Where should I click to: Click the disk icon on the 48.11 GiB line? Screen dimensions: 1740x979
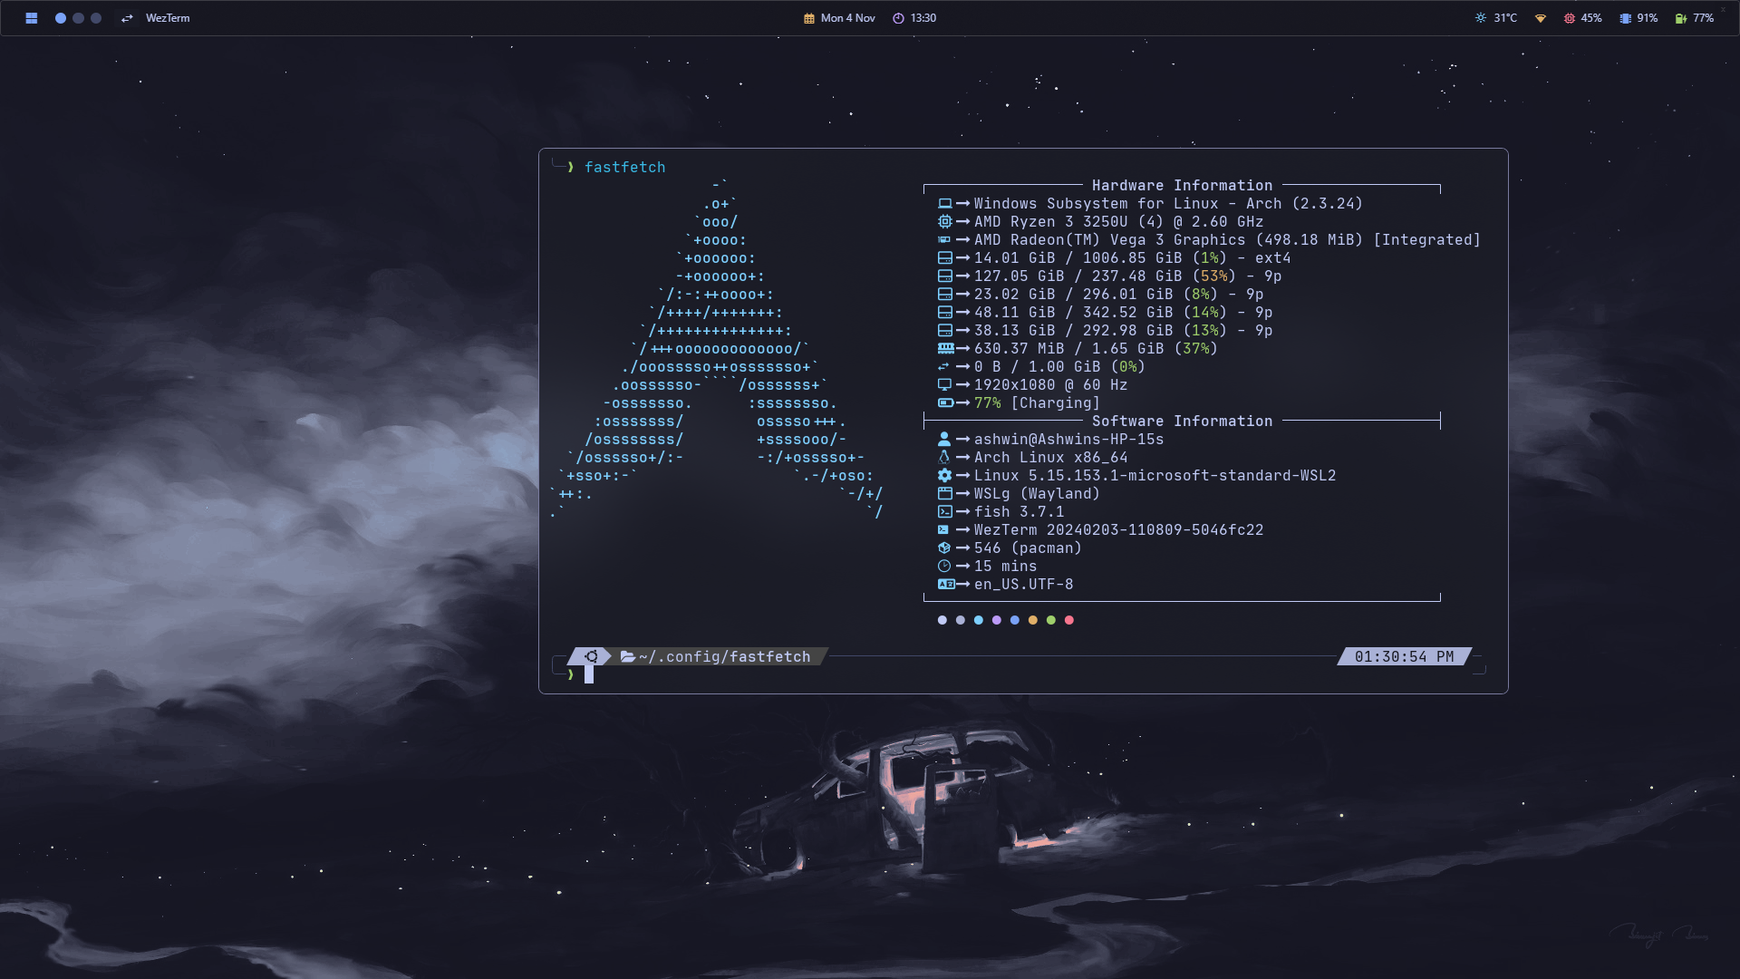pos(944,313)
